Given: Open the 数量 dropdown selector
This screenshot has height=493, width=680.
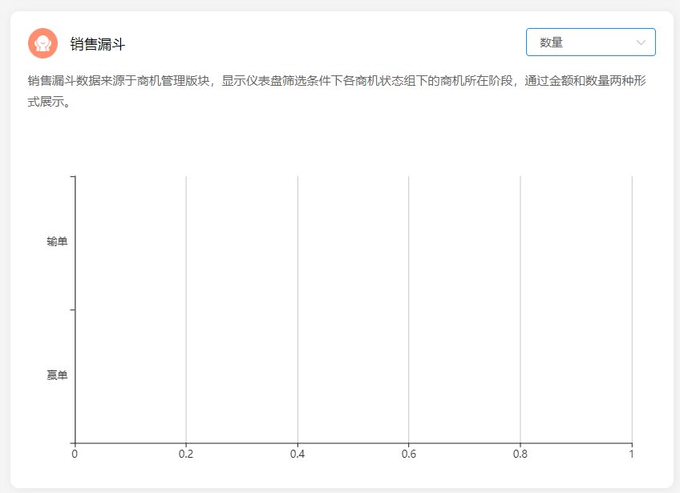Looking at the screenshot, I should [x=589, y=42].
